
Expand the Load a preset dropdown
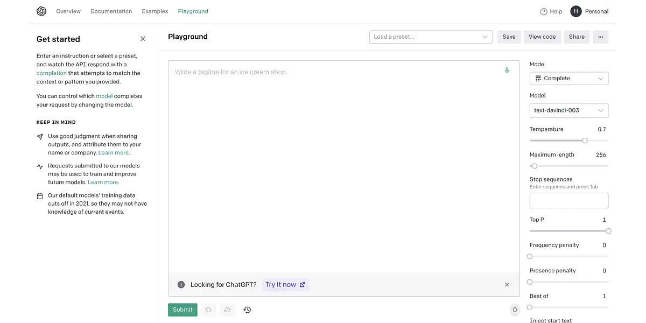click(431, 37)
